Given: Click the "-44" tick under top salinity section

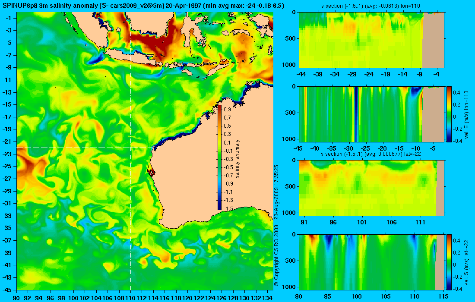Looking at the screenshot, I should (x=301, y=74).
